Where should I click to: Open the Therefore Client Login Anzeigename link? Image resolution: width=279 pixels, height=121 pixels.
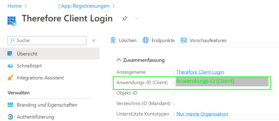click(x=200, y=72)
